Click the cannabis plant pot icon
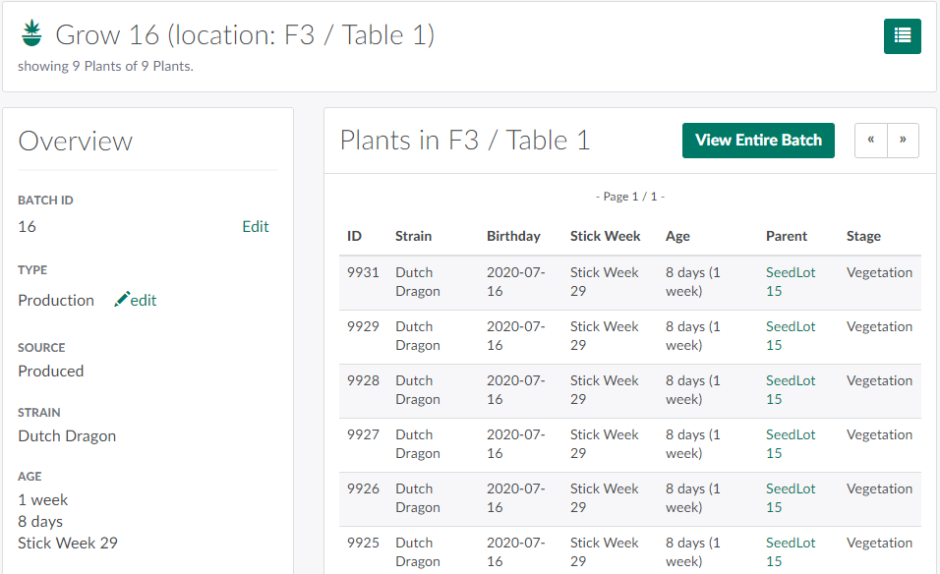The height and width of the screenshot is (574, 940). (31, 35)
